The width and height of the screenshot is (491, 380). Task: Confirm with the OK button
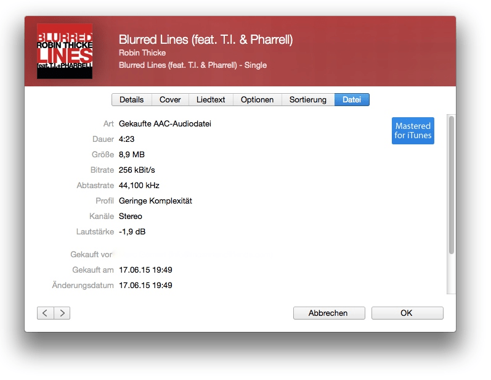pyautogui.click(x=407, y=313)
